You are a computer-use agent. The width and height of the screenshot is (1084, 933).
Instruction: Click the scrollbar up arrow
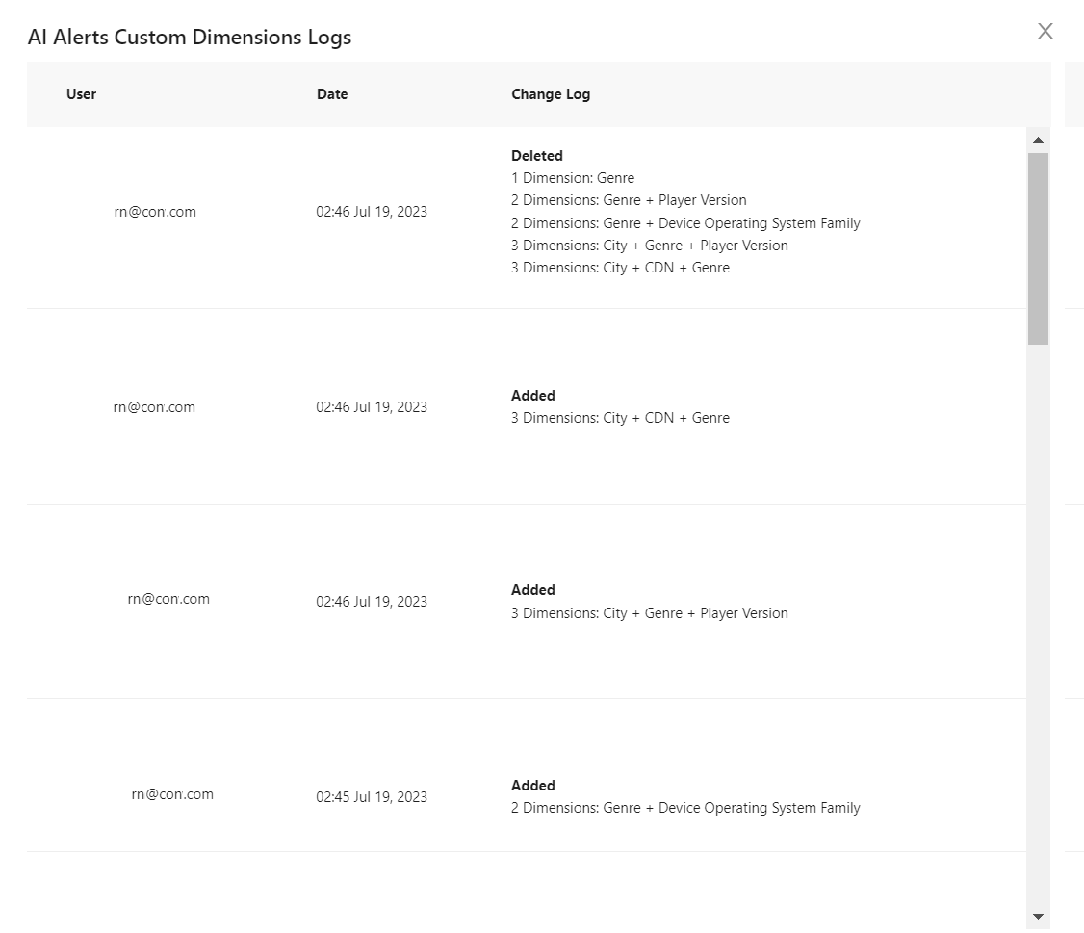point(1038,140)
